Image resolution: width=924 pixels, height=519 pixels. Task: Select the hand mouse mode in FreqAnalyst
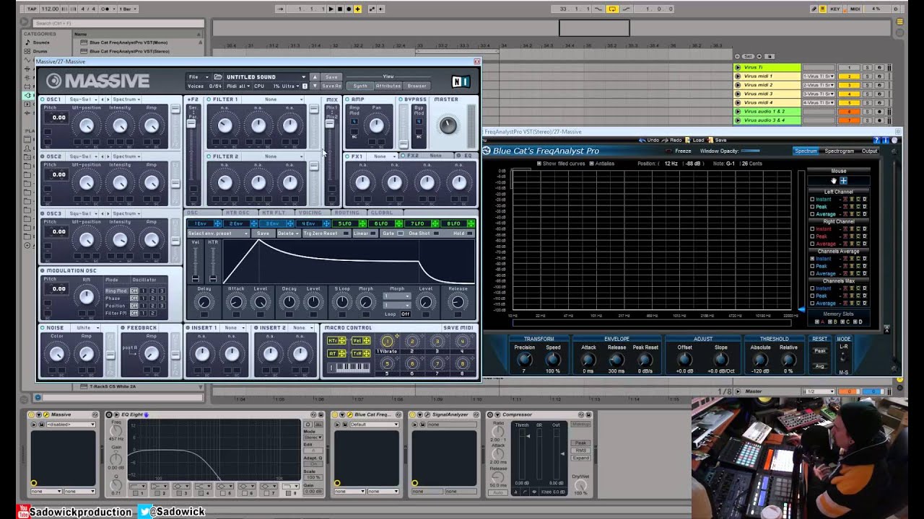coord(834,180)
